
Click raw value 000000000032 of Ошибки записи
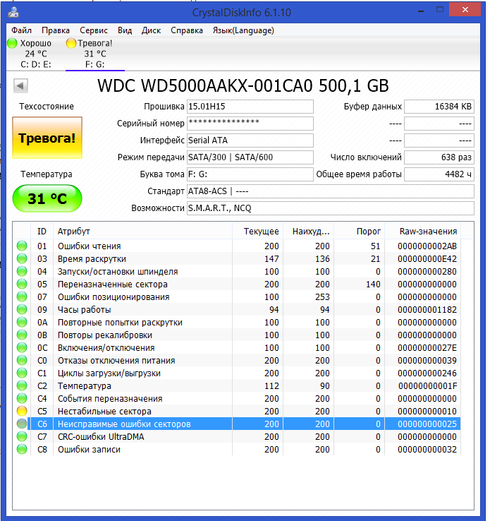point(427,450)
